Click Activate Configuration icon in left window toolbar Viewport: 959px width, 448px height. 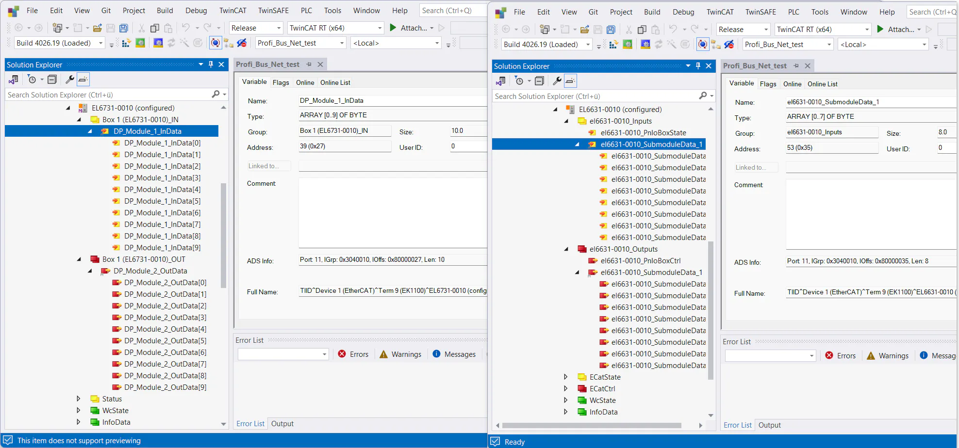(x=126, y=43)
